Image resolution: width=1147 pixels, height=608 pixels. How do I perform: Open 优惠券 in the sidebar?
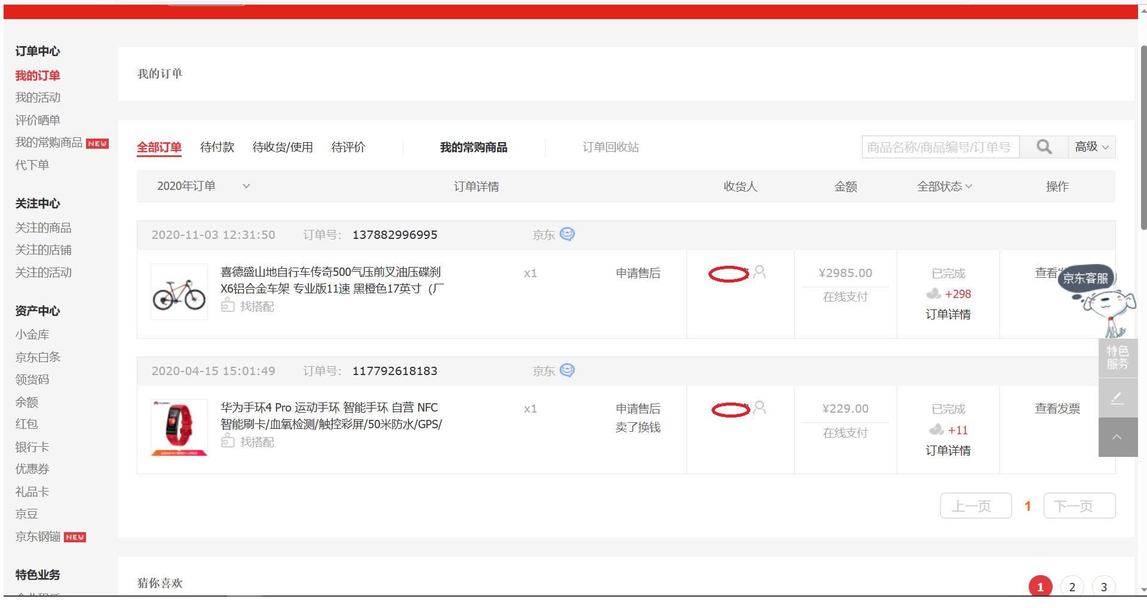[x=32, y=469]
